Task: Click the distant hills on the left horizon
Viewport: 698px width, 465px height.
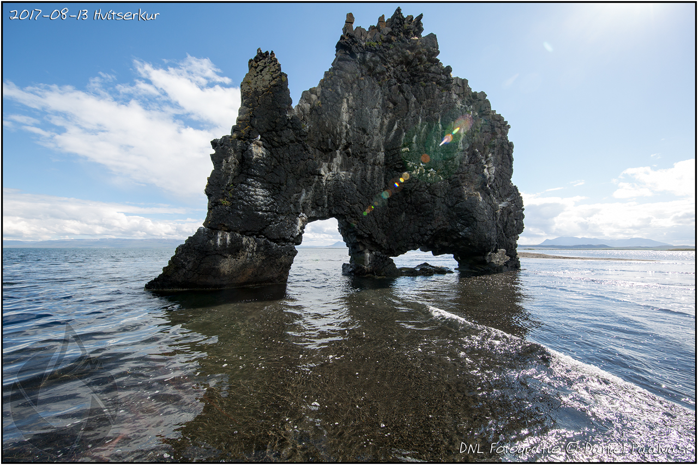Action: (93, 243)
